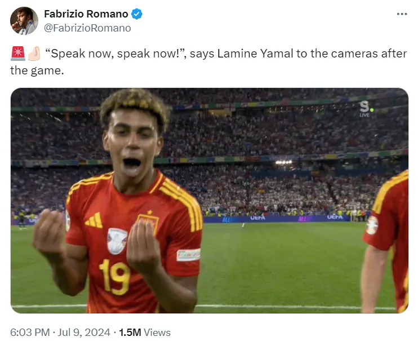Click the blue verified badge
The height and width of the screenshot is (341, 418).
tap(137, 14)
